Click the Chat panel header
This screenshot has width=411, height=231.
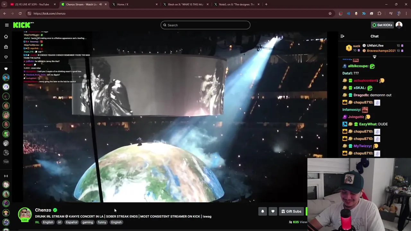click(374, 36)
